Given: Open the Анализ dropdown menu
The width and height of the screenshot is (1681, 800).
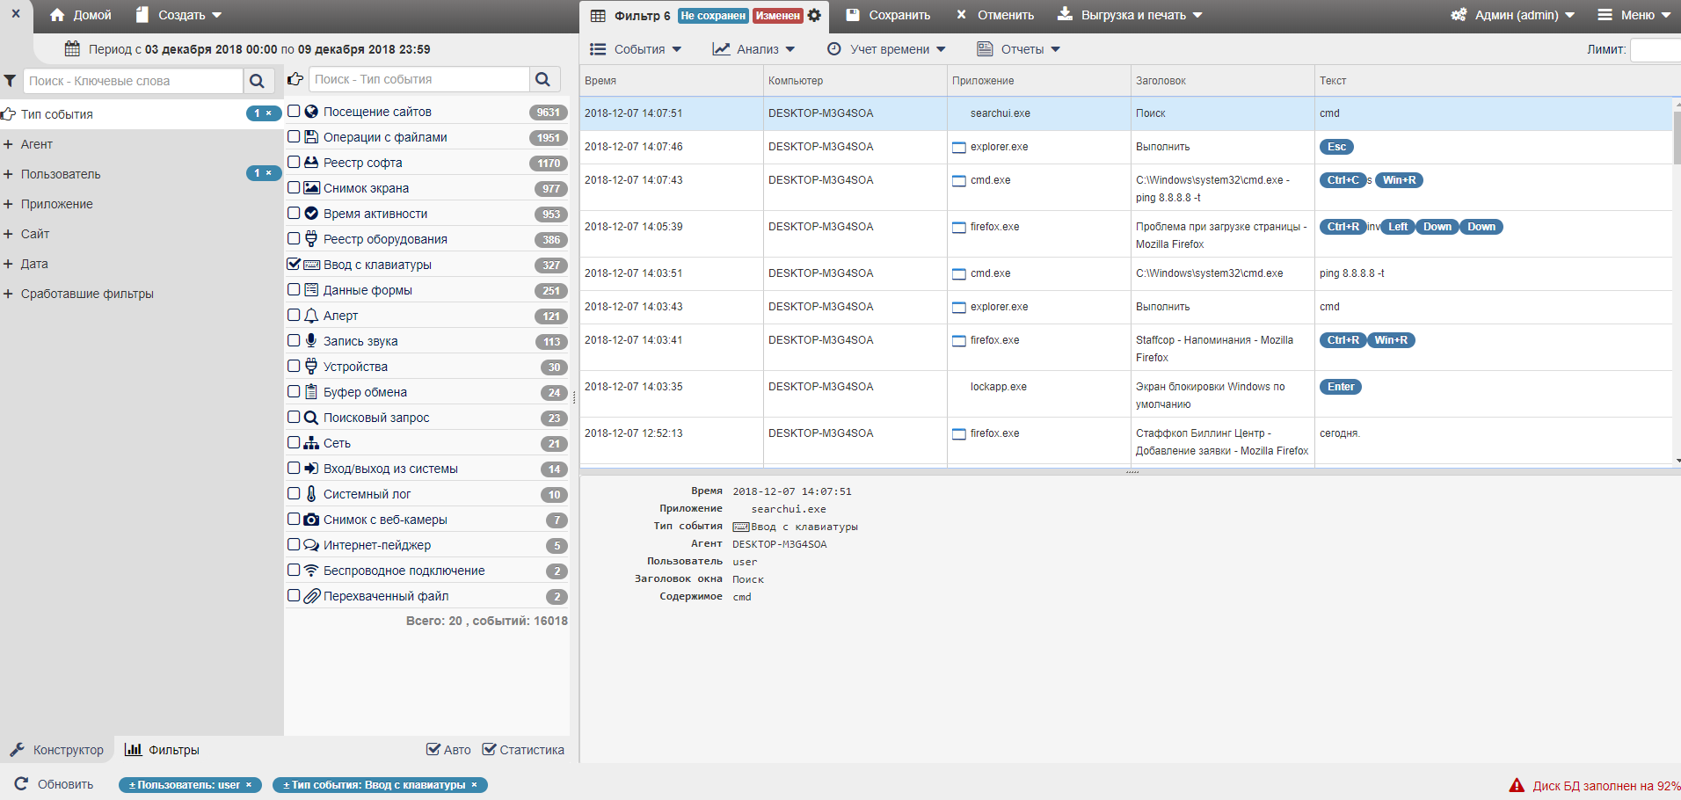Looking at the screenshot, I should [754, 49].
